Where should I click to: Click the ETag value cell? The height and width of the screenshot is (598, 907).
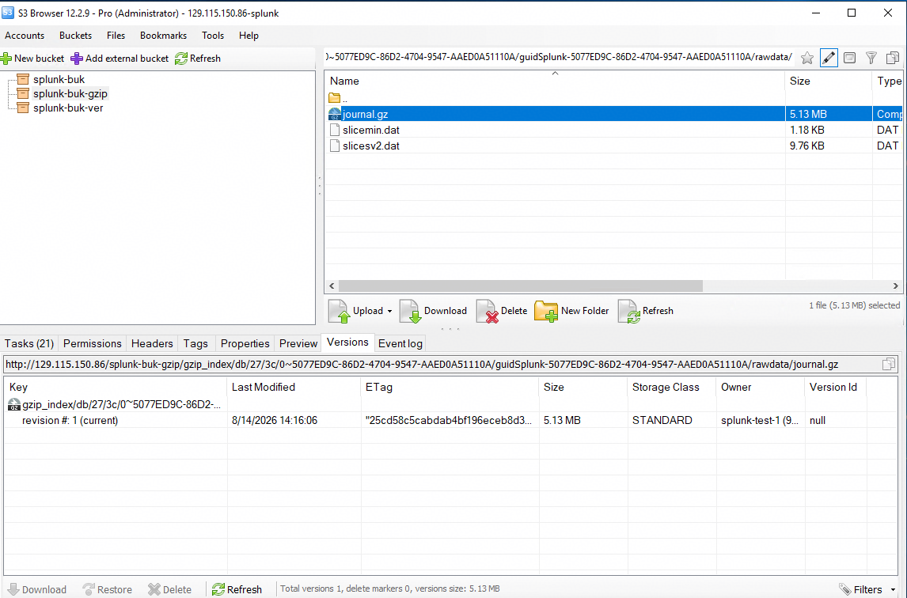[448, 421]
